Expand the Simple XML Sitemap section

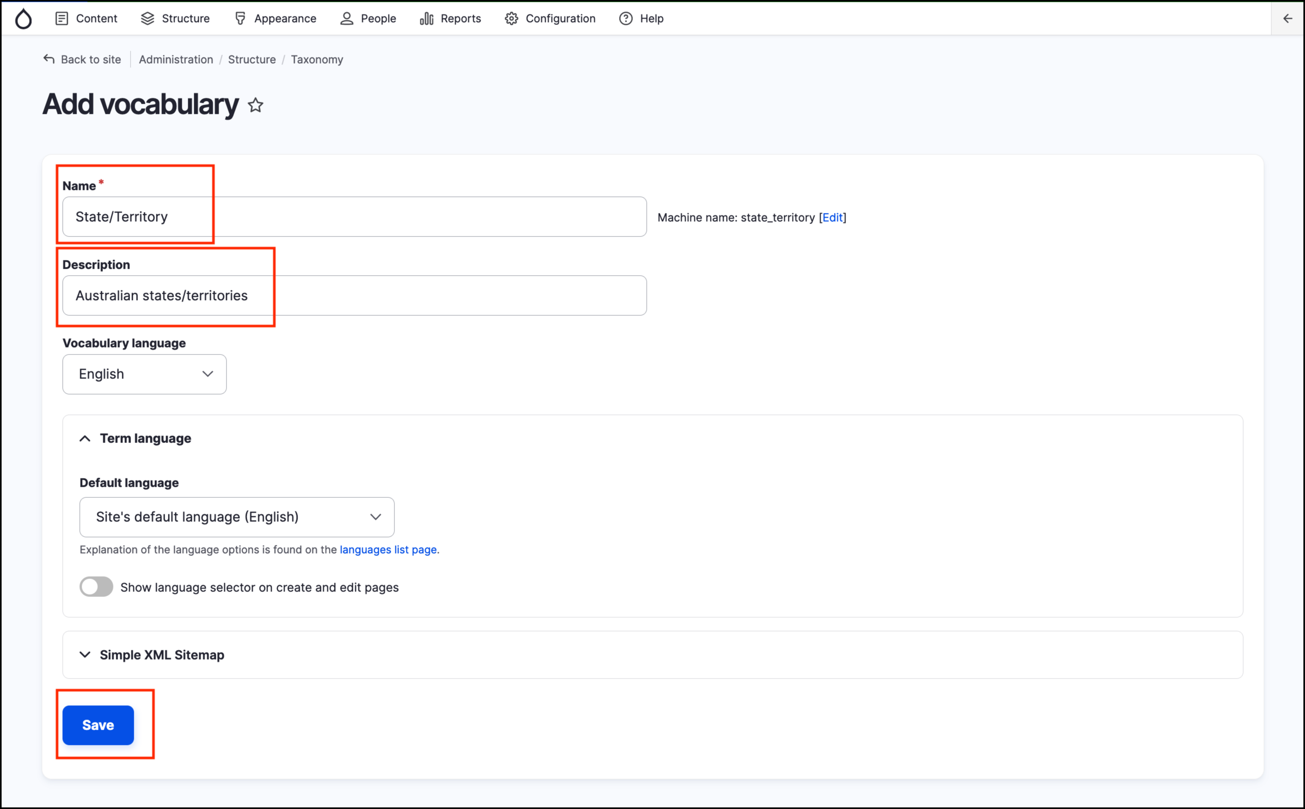point(161,655)
